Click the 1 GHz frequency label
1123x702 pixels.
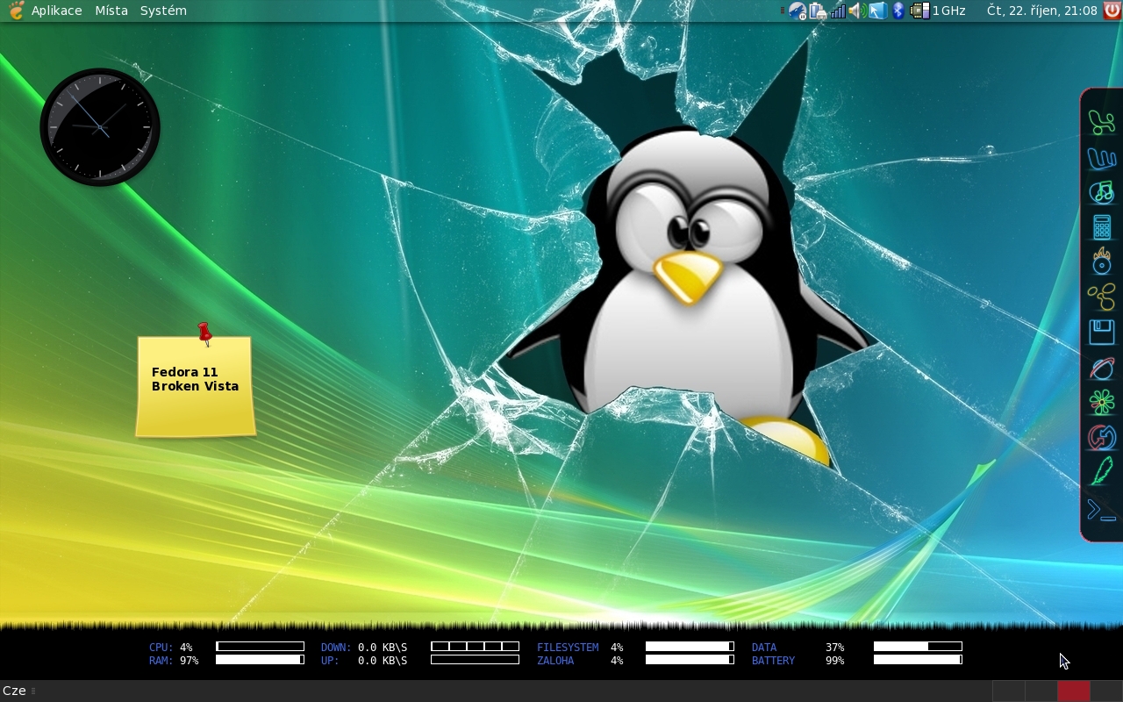coord(948,11)
